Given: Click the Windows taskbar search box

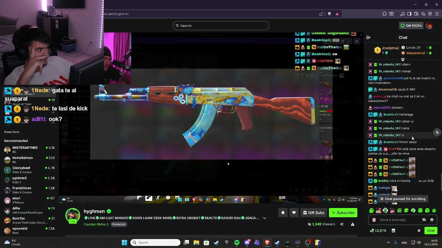Looking at the screenshot, I should [x=155, y=242].
